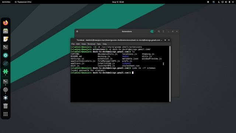This screenshot has width=236, height=133.
Task: Click the 'schemas' directory in ls output
Action: coord(126,64)
